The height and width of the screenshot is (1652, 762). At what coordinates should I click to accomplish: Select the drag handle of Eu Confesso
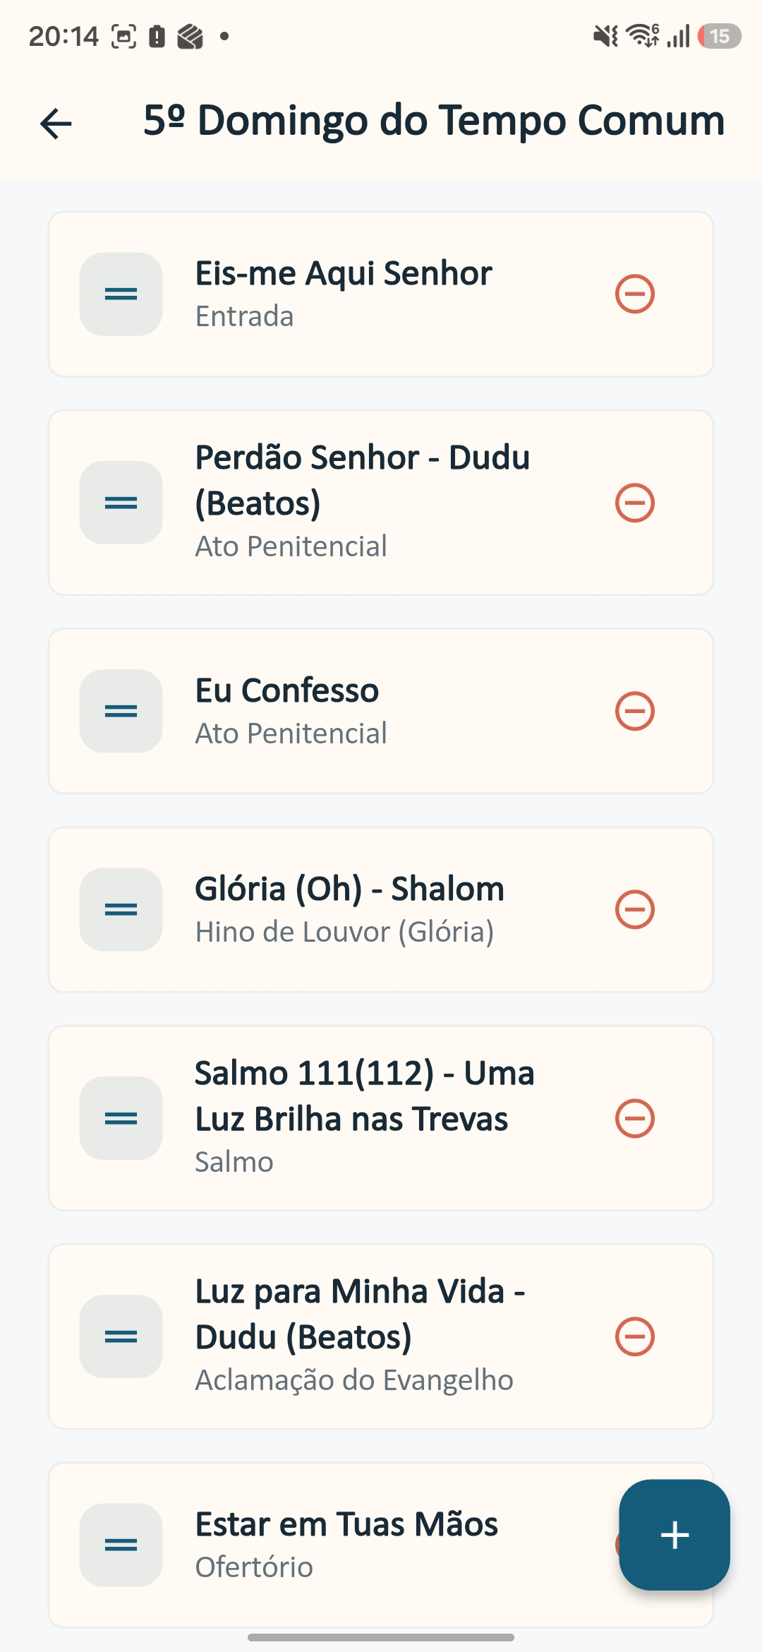tap(121, 711)
